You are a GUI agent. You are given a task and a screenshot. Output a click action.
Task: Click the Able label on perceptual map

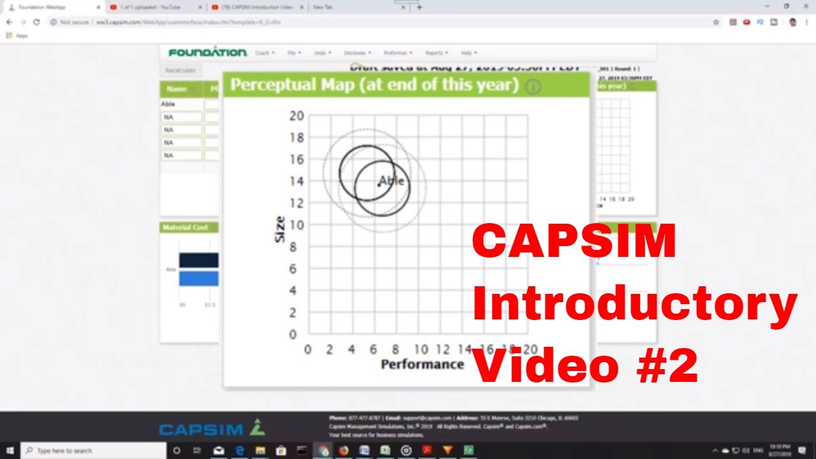click(x=391, y=181)
